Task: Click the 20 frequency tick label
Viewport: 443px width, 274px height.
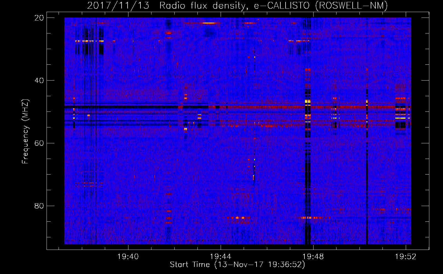Action: pyautogui.click(x=39, y=18)
